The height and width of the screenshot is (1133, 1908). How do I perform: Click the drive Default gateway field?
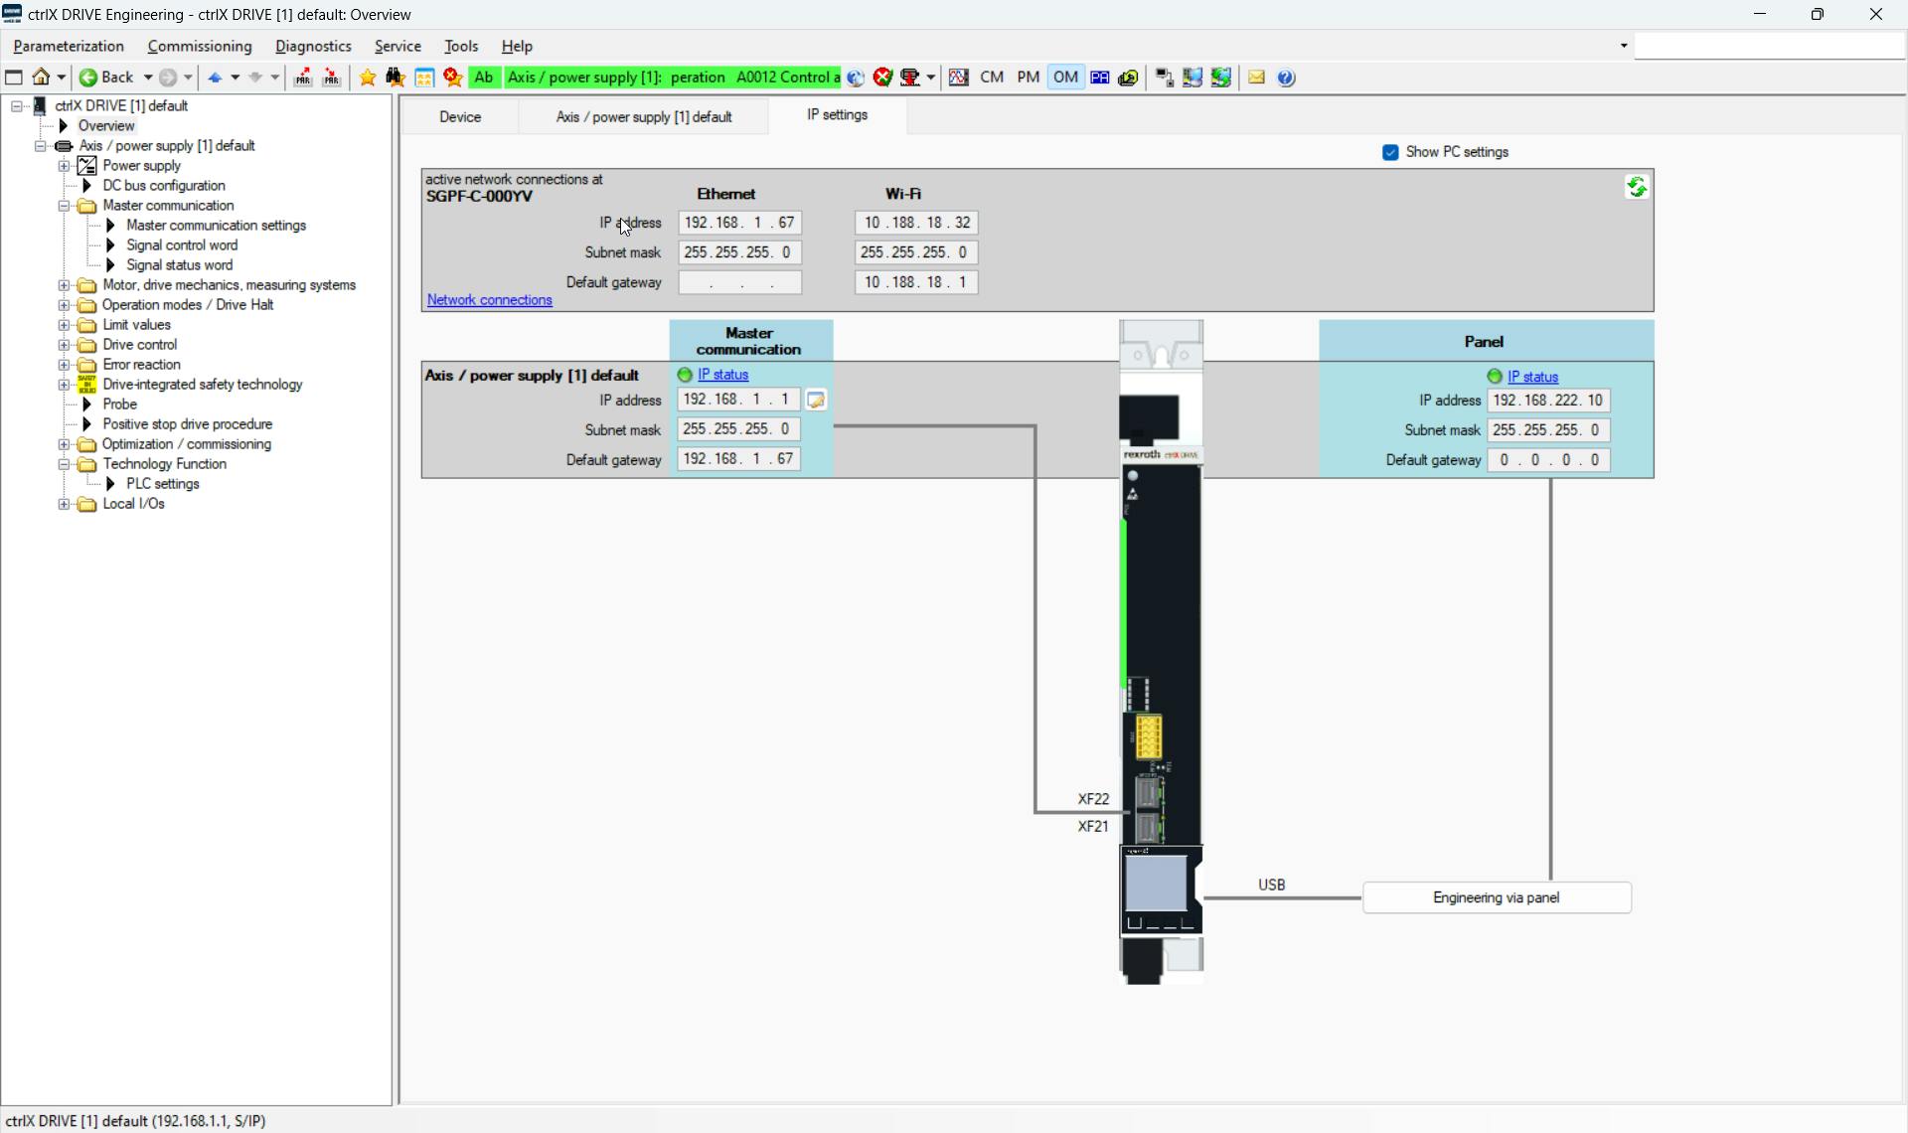[x=739, y=459]
